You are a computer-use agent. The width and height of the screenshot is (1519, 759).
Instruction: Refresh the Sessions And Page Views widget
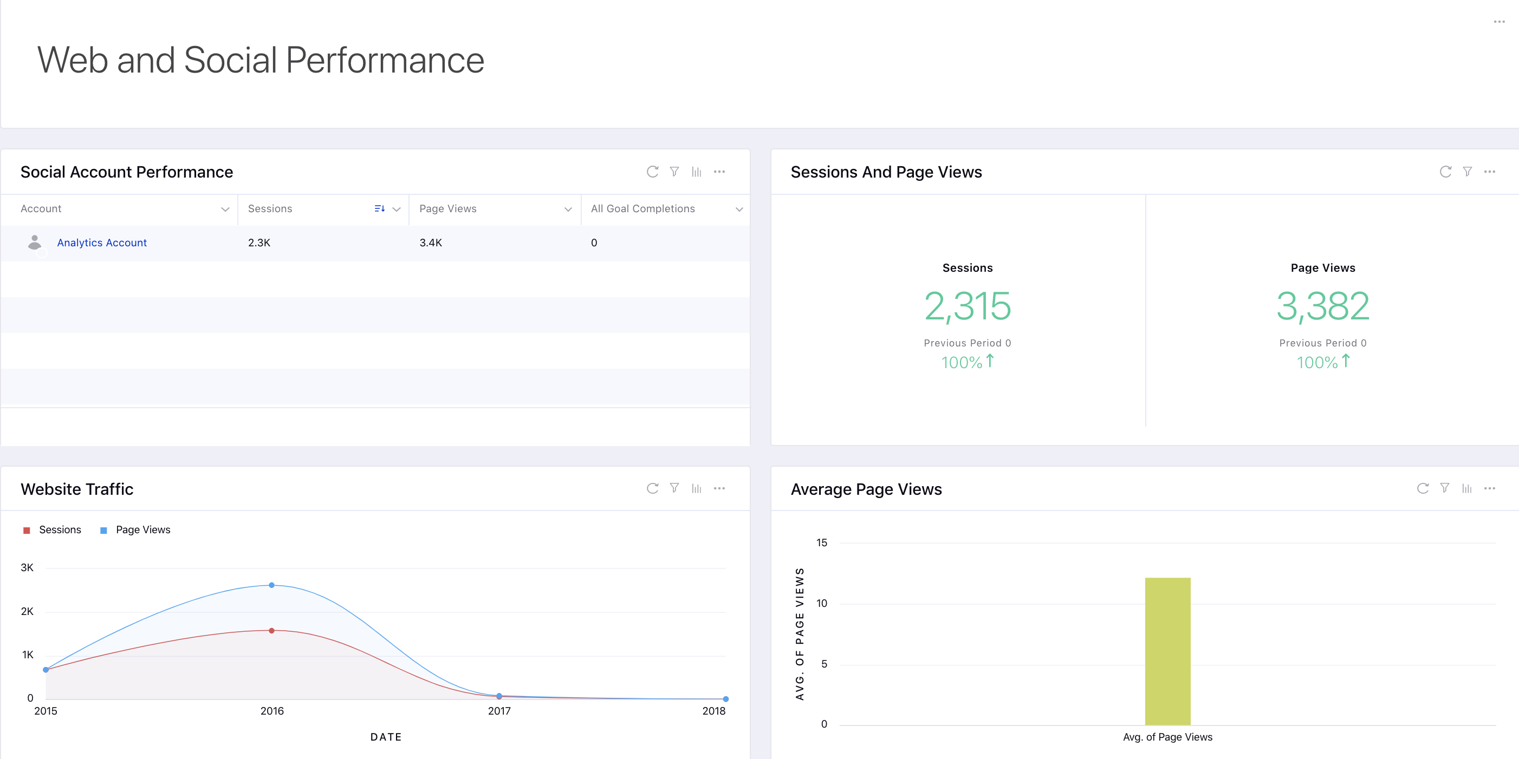point(1445,172)
